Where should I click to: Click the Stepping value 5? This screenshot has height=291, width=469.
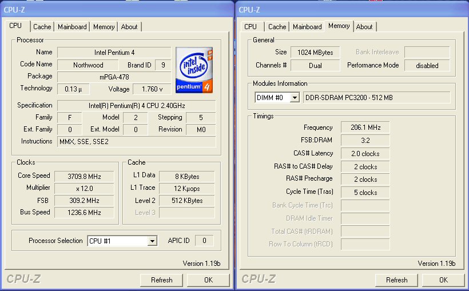point(201,118)
